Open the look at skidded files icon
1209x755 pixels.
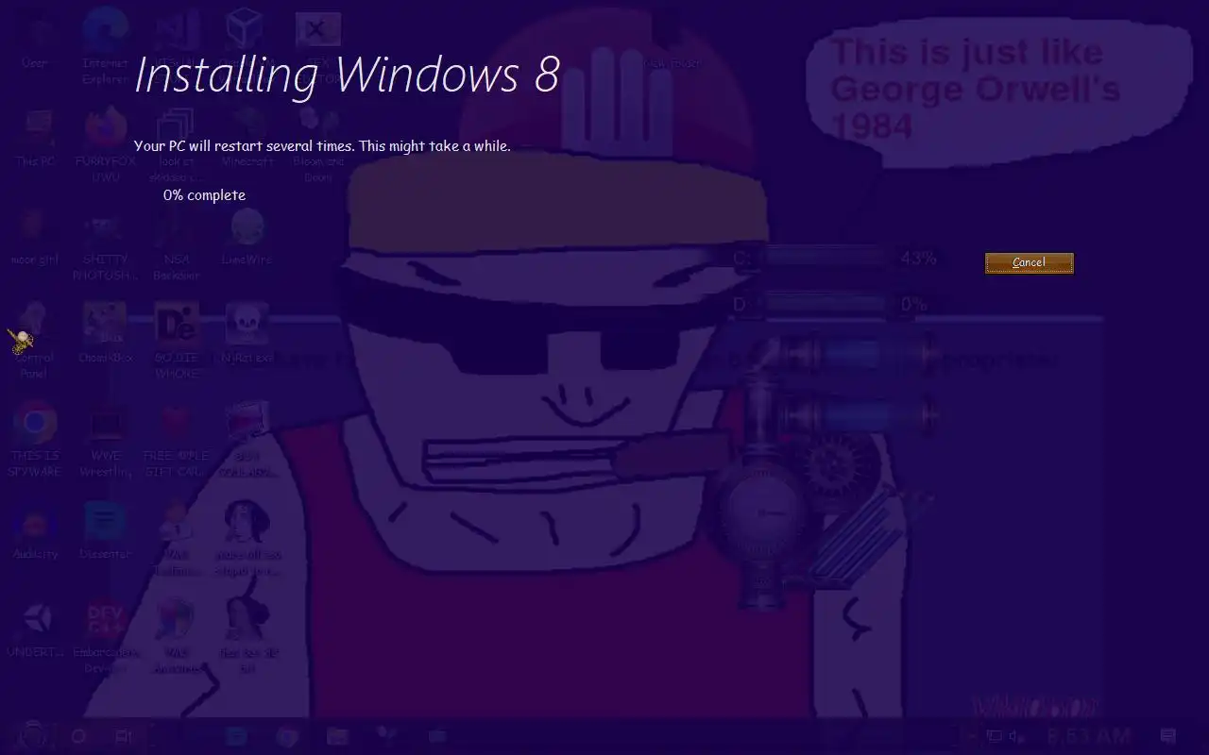coord(176,144)
